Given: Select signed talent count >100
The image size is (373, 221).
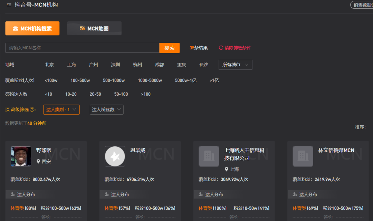Looking at the screenshot, I should 146,94.
